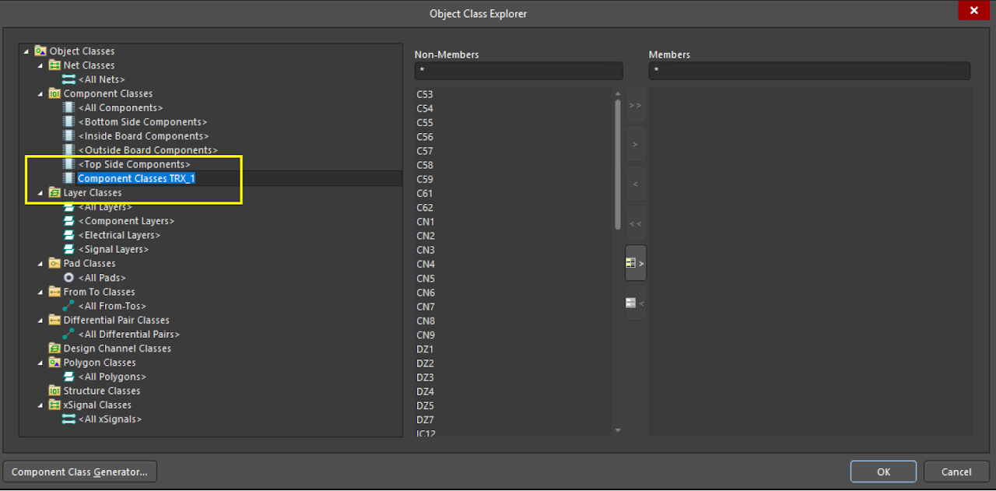Collapse the Net Classes node

(x=40, y=65)
